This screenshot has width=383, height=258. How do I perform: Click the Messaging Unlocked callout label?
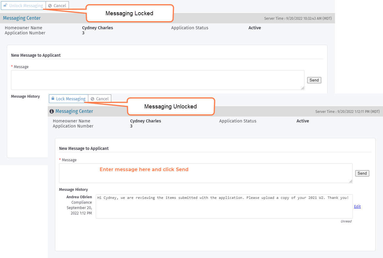[x=171, y=107]
